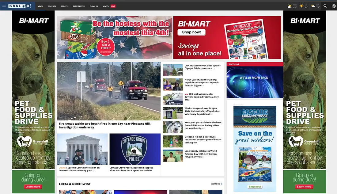
Task: Click Sunday's cloudy forecast icon
Action: (313, 6)
